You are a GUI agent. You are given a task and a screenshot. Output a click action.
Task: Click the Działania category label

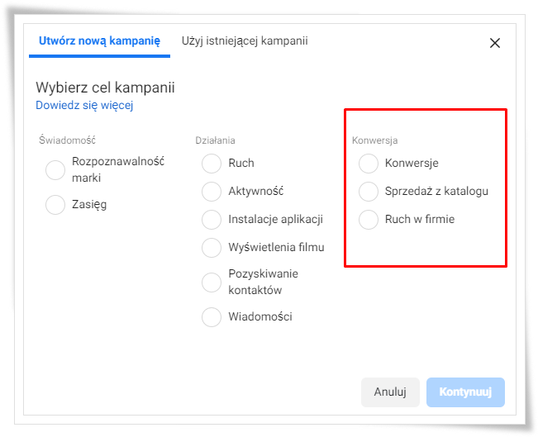tap(215, 140)
